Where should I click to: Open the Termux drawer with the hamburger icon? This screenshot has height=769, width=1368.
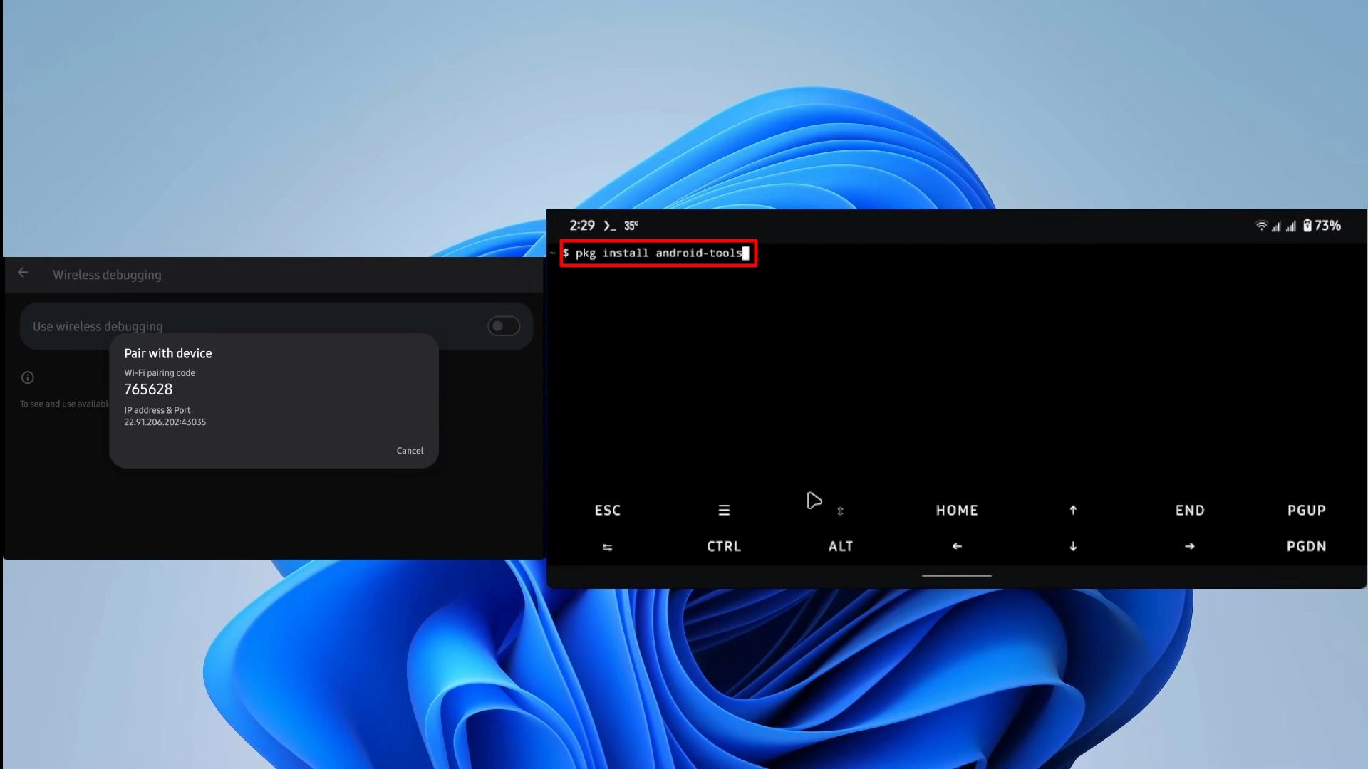723,510
